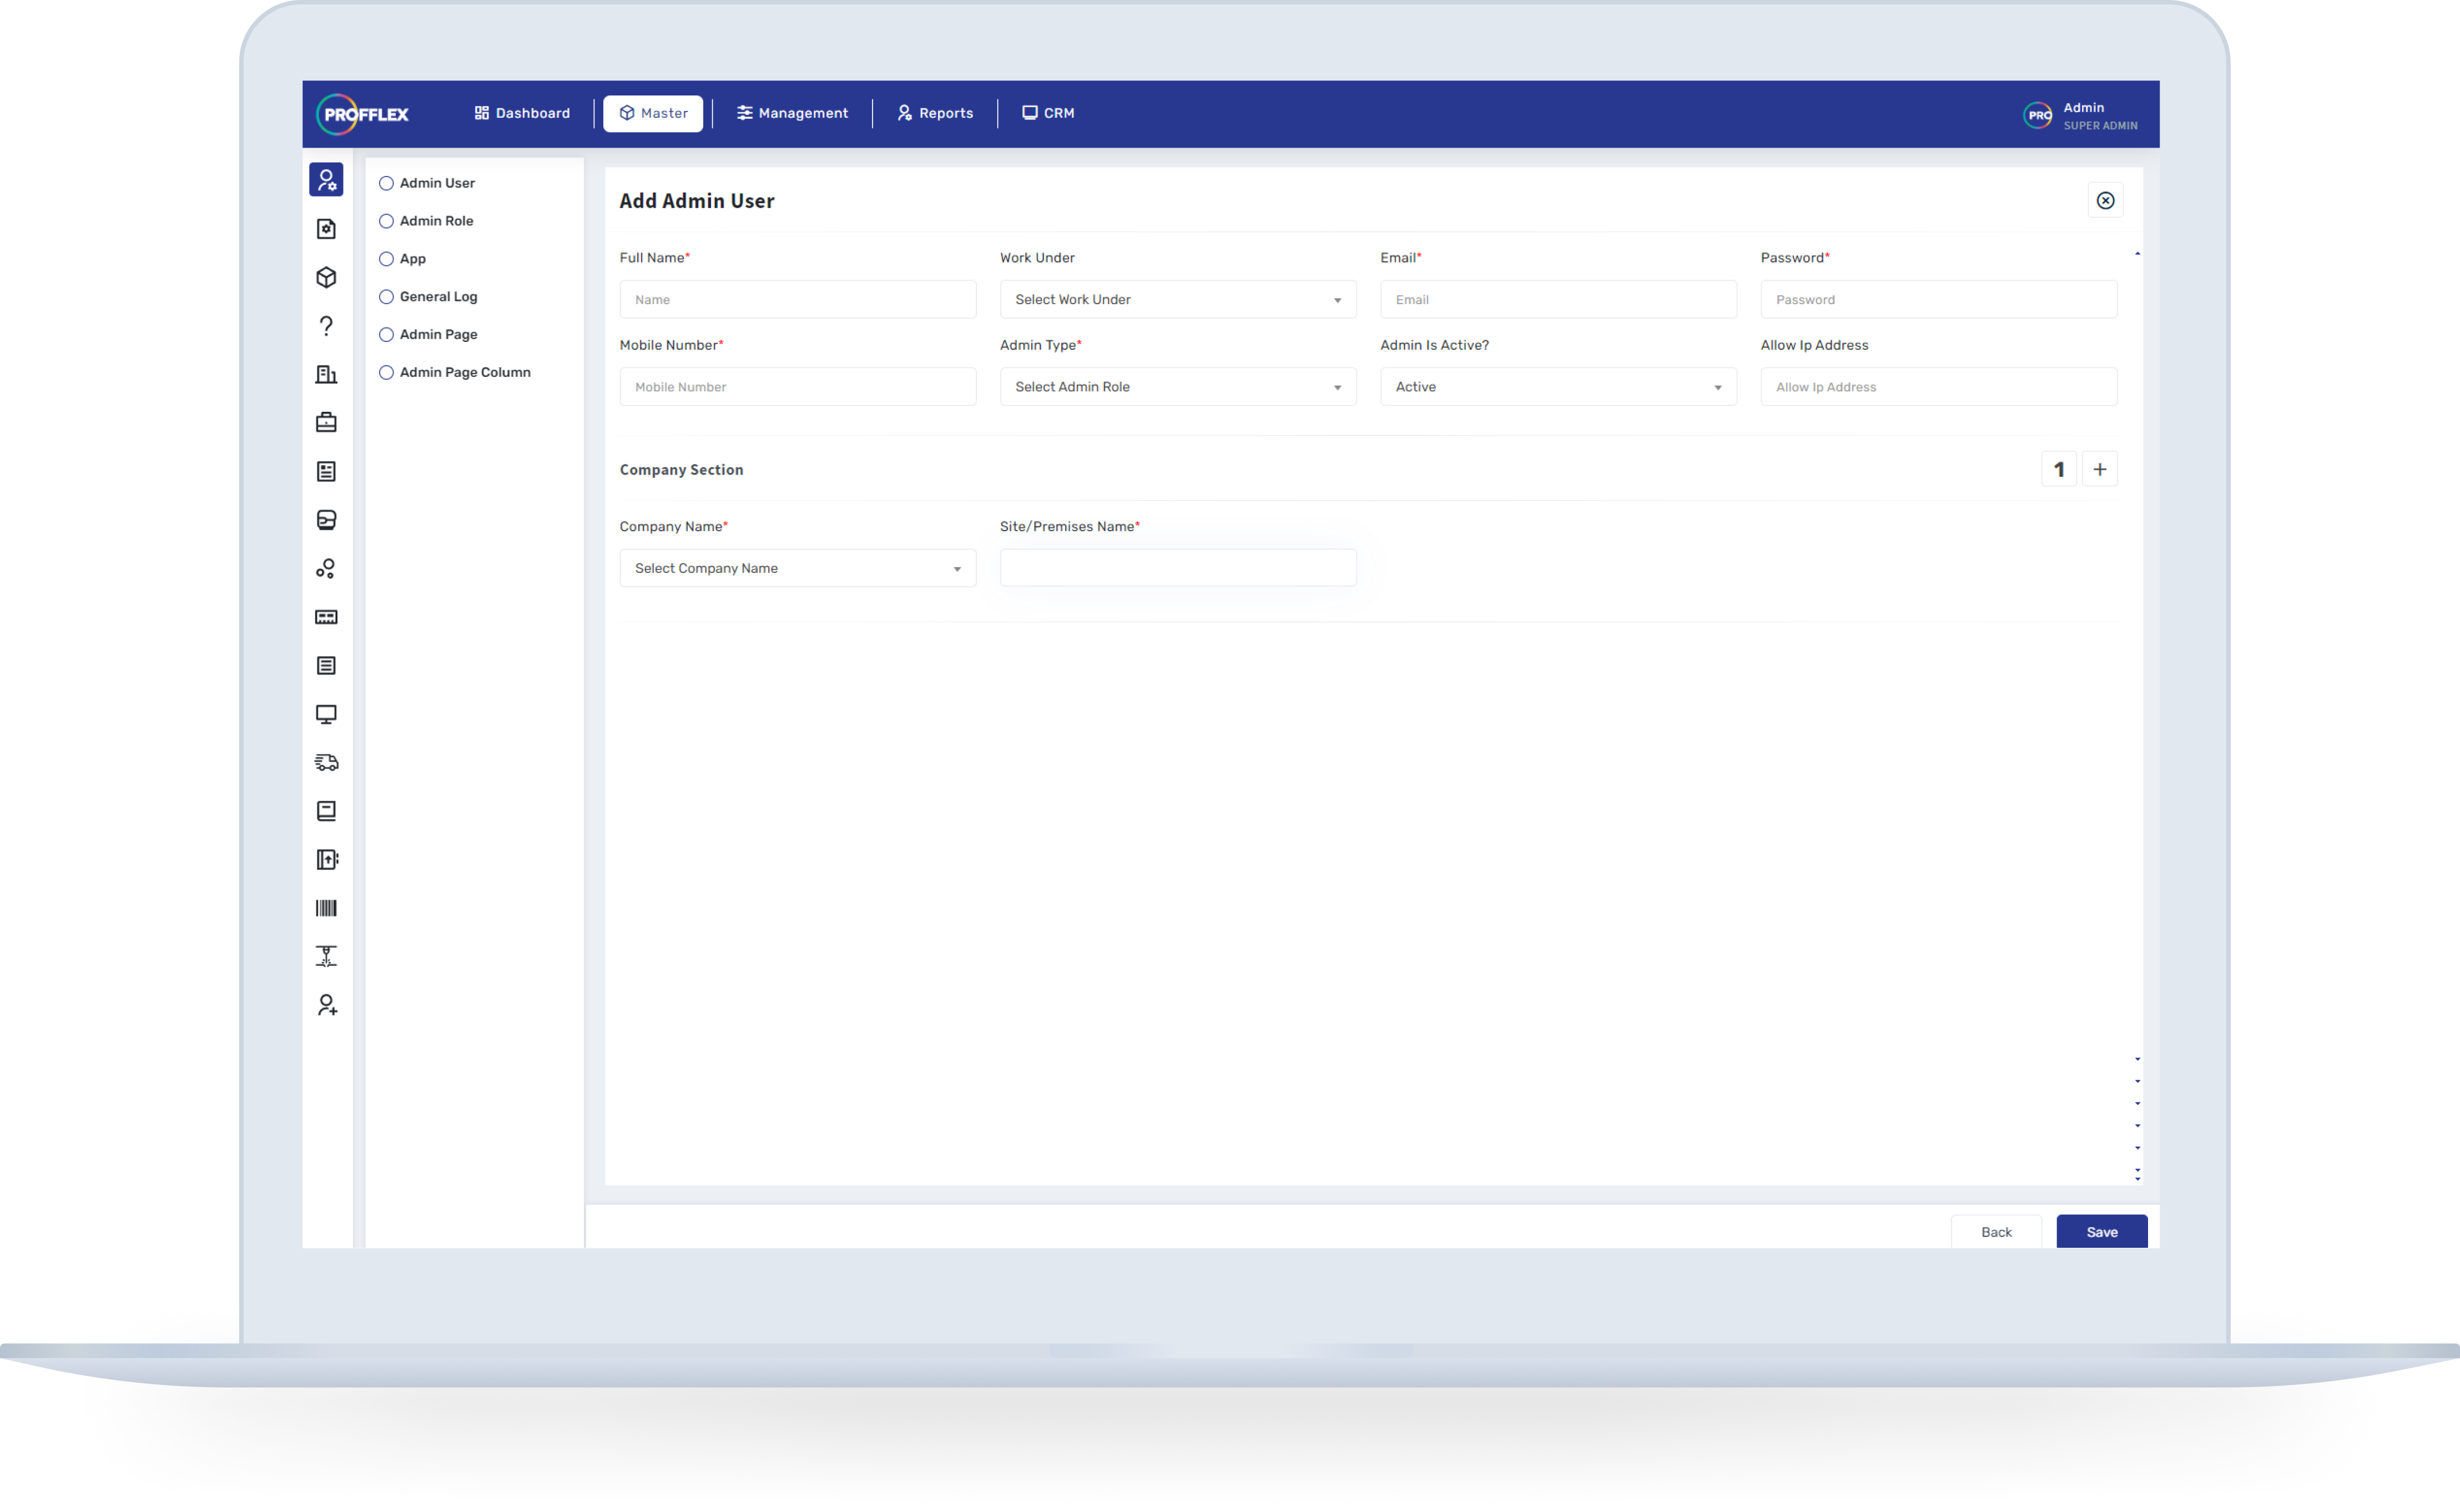
Task: Choose the Admin Page Column radio option
Action: click(386, 373)
